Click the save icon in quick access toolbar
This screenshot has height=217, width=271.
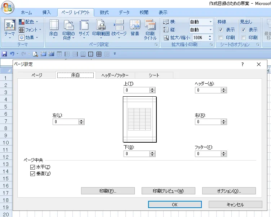[4, 54]
